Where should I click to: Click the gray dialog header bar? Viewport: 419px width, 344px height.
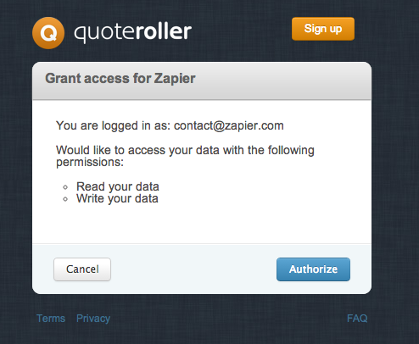point(202,80)
